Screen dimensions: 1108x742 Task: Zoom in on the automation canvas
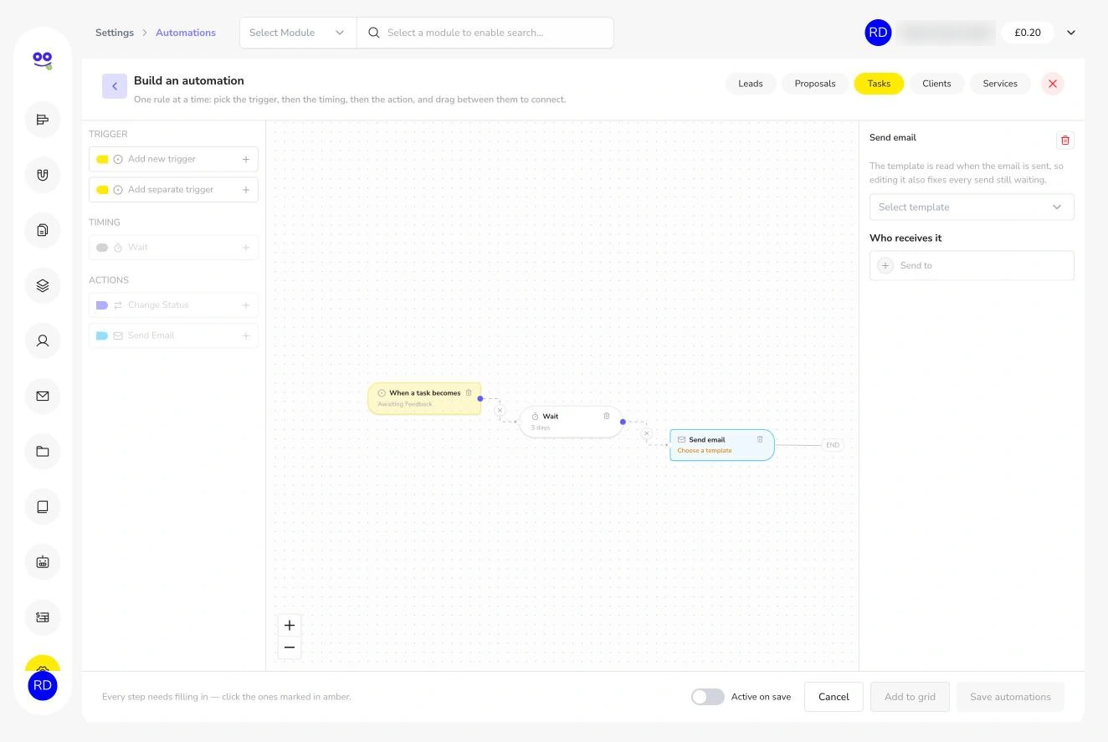pyautogui.click(x=290, y=625)
